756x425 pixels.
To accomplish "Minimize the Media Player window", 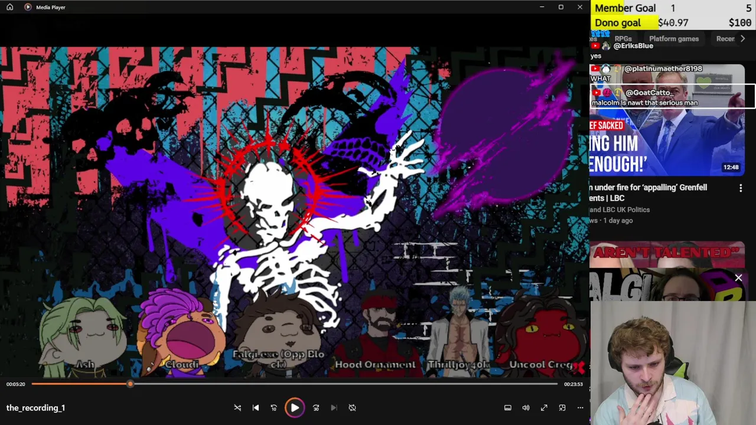I will [542, 7].
